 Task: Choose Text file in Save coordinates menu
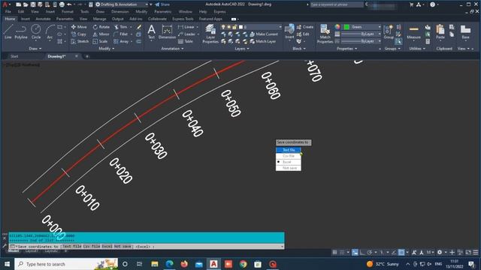coord(289,150)
